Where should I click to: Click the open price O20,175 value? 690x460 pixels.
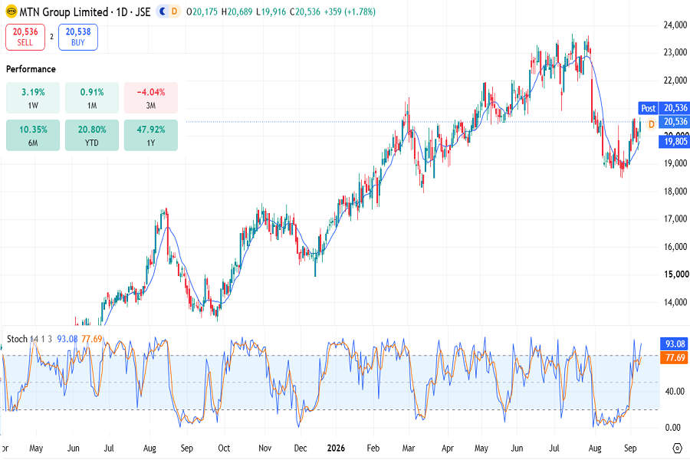coord(202,12)
